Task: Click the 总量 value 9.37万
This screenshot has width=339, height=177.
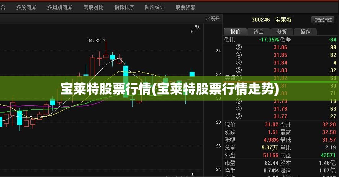Action: (x=270, y=148)
